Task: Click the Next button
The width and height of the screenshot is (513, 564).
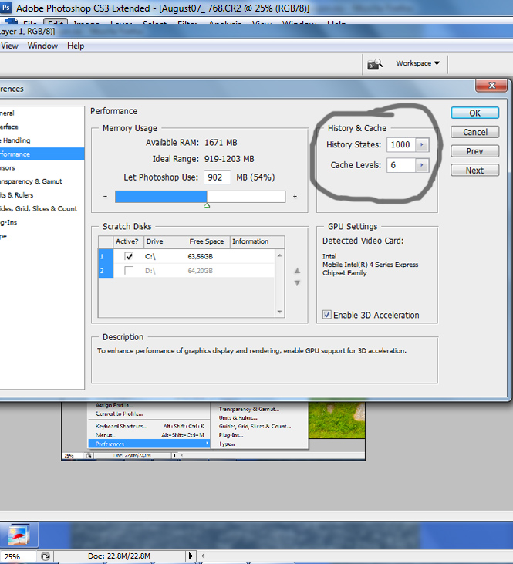Action: [475, 171]
